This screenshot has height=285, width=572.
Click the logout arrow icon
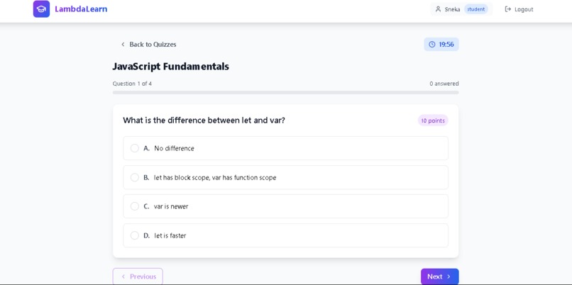click(508, 9)
